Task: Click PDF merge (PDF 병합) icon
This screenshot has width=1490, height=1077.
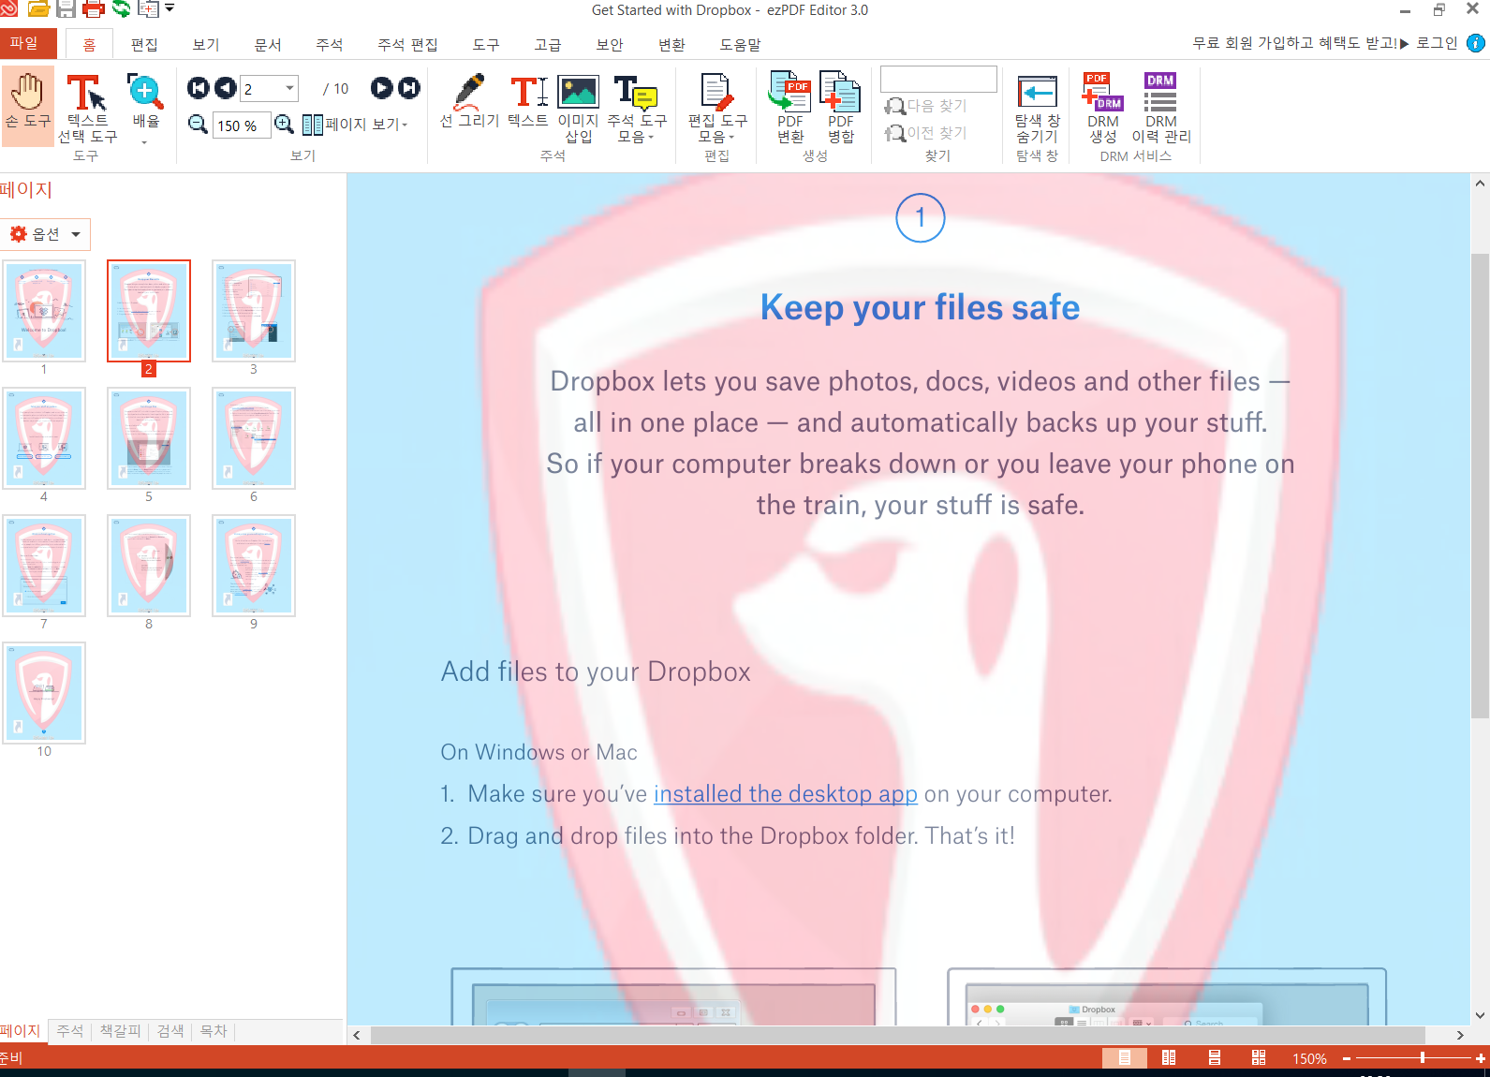Action: coord(840,107)
